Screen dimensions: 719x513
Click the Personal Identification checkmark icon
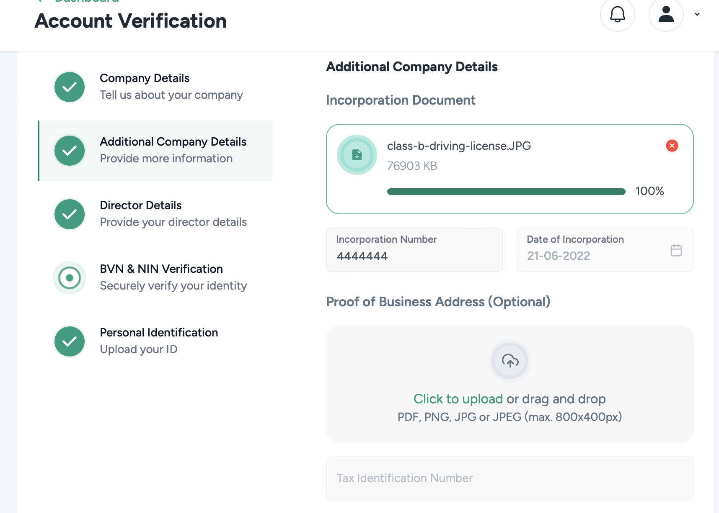point(70,341)
